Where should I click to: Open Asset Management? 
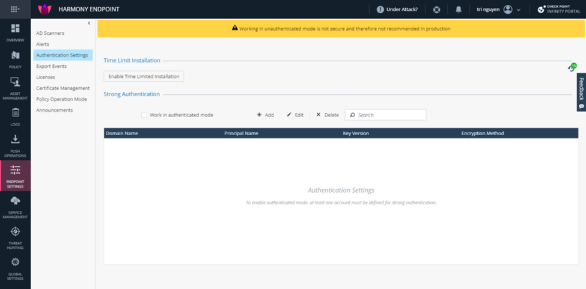[15, 88]
